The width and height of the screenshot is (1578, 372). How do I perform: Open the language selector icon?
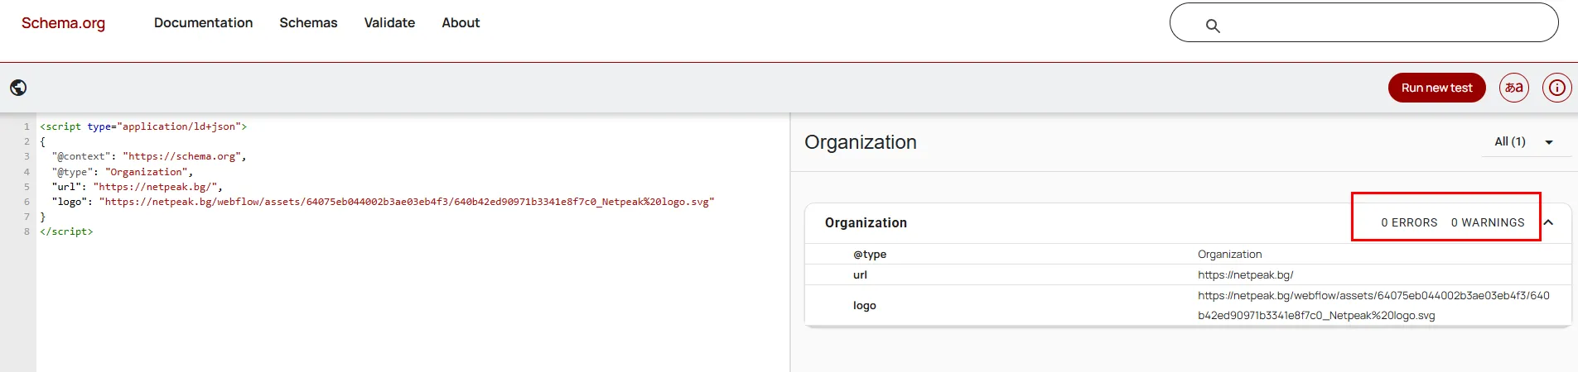click(x=1513, y=88)
